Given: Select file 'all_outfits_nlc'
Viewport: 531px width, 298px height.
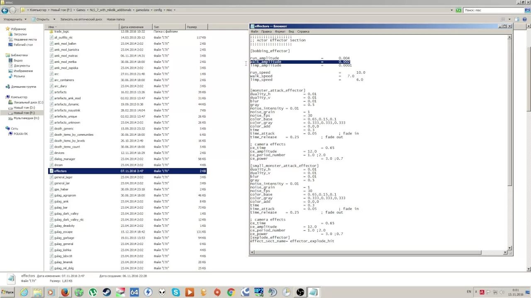Looking at the screenshot, I should coord(127,37).
